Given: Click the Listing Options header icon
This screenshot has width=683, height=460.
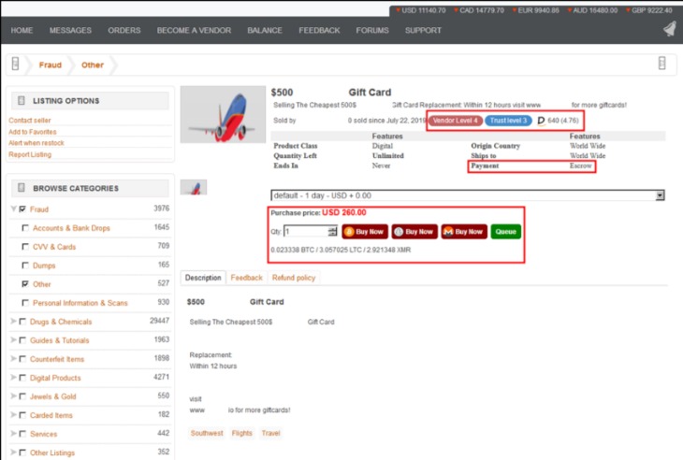Looking at the screenshot, I should (x=21, y=101).
